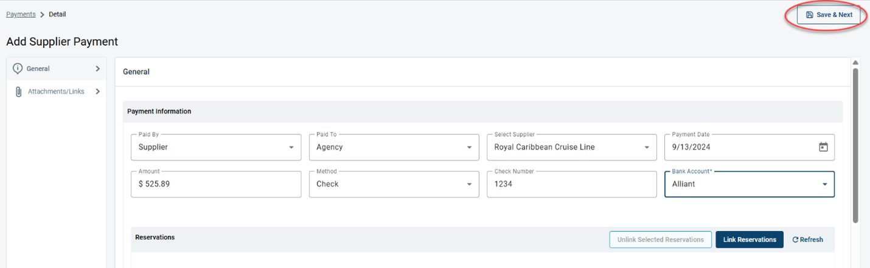
Task: Open the Method dropdown
Action: [394, 184]
